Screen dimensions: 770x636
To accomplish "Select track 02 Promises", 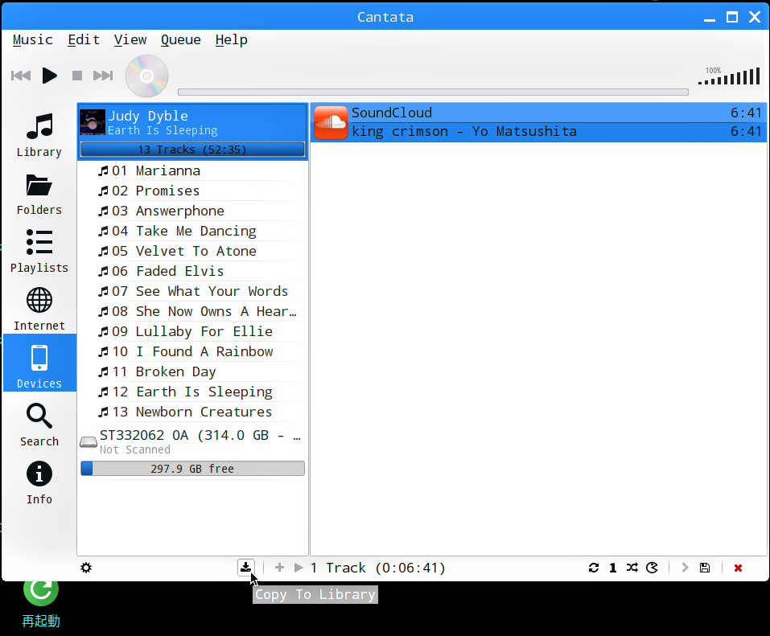I will point(192,191).
